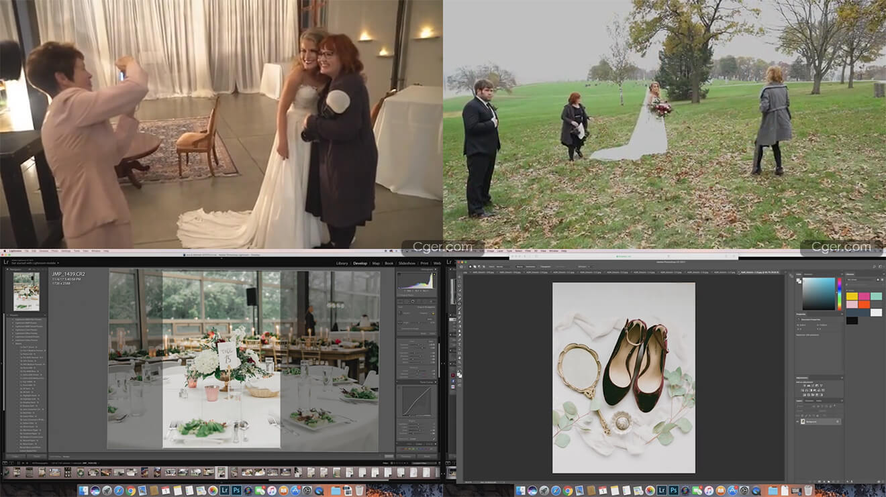This screenshot has width=886, height=497.
Task: Click the histogram graph in Lightroom
Action: click(x=415, y=281)
